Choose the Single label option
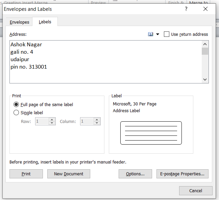Image resolution: width=219 pixels, height=200 pixels. (x=16, y=113)
